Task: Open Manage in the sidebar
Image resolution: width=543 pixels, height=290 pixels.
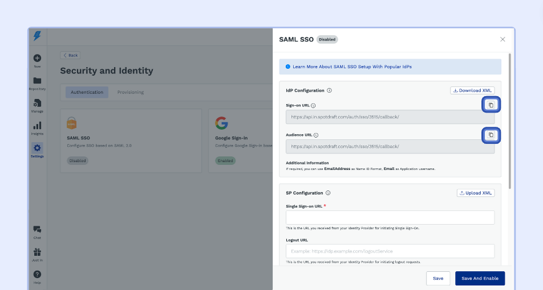Action: (x=37, y=106)
